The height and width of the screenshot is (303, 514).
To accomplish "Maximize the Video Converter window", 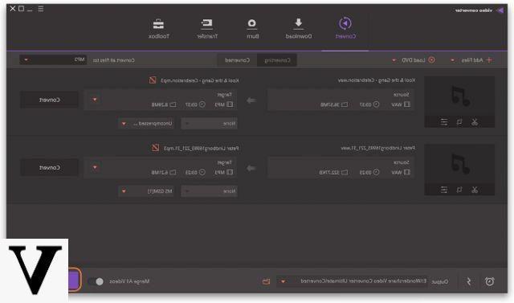I will [x=22, y=9].
